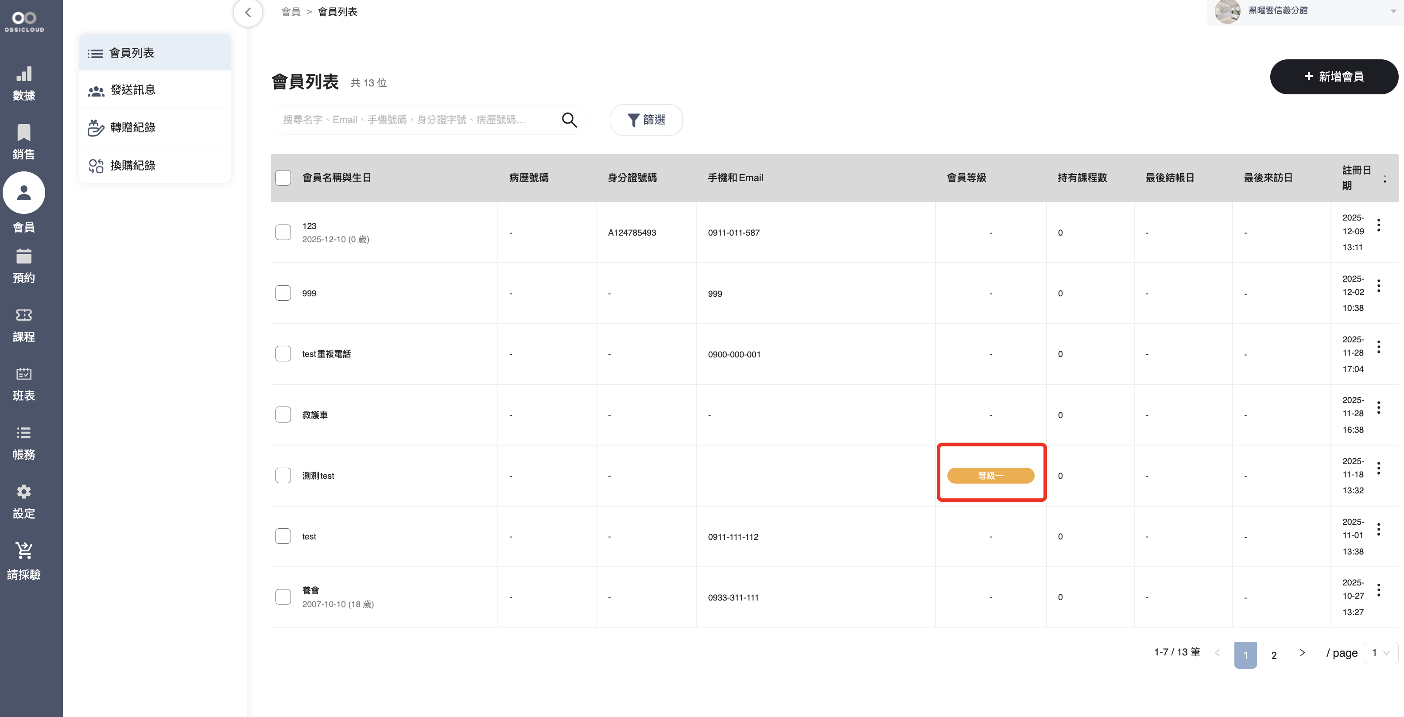Click the 新增會員 button
Viewport: 1404px width, 717px height.
[1333, 77]
